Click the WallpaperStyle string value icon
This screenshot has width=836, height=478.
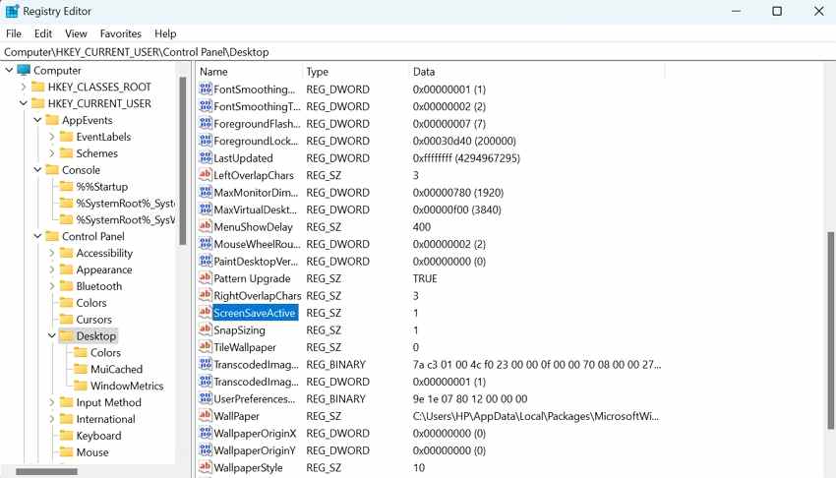click(x=206, y=467)
